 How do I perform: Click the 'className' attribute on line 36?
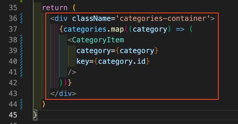click(x=91, y=18)
